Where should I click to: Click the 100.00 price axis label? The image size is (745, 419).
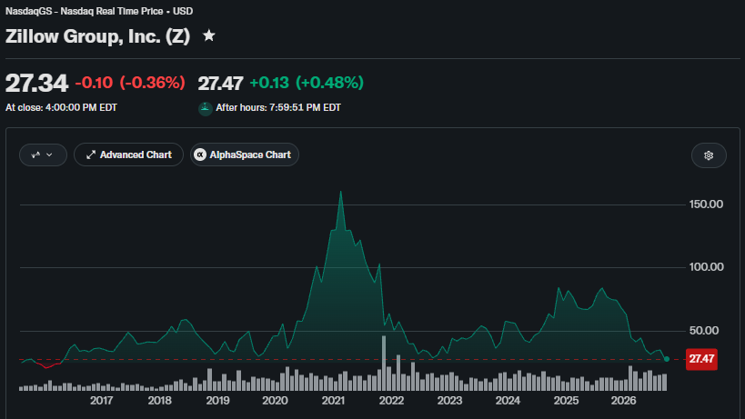706,266
